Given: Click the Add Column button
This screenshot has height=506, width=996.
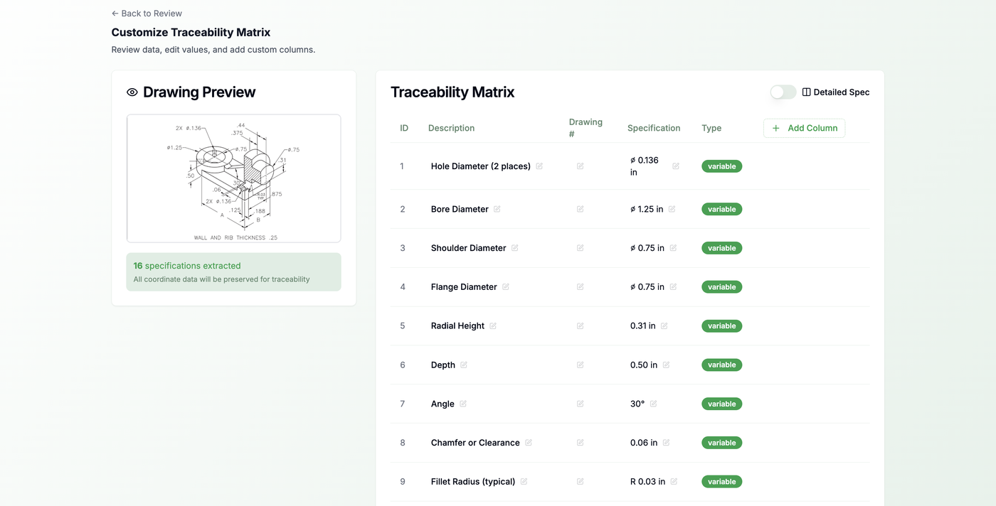Looking at the screenshot, I should pos(804,128).
